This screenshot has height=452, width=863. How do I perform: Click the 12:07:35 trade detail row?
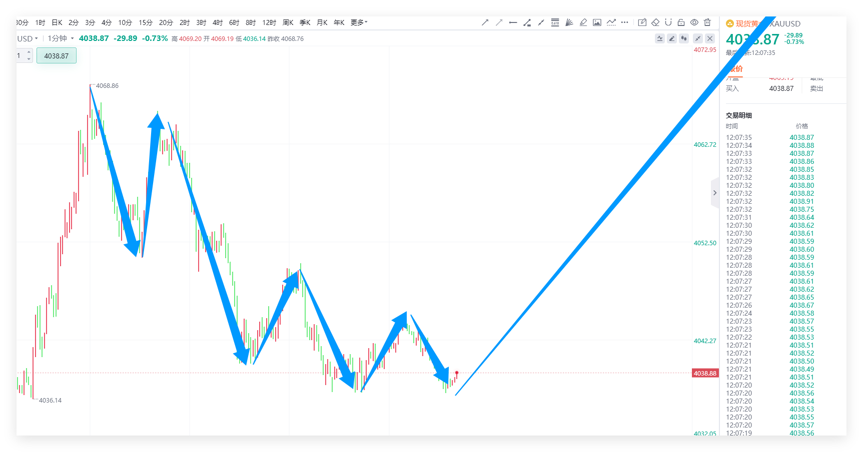click(771, 137)
